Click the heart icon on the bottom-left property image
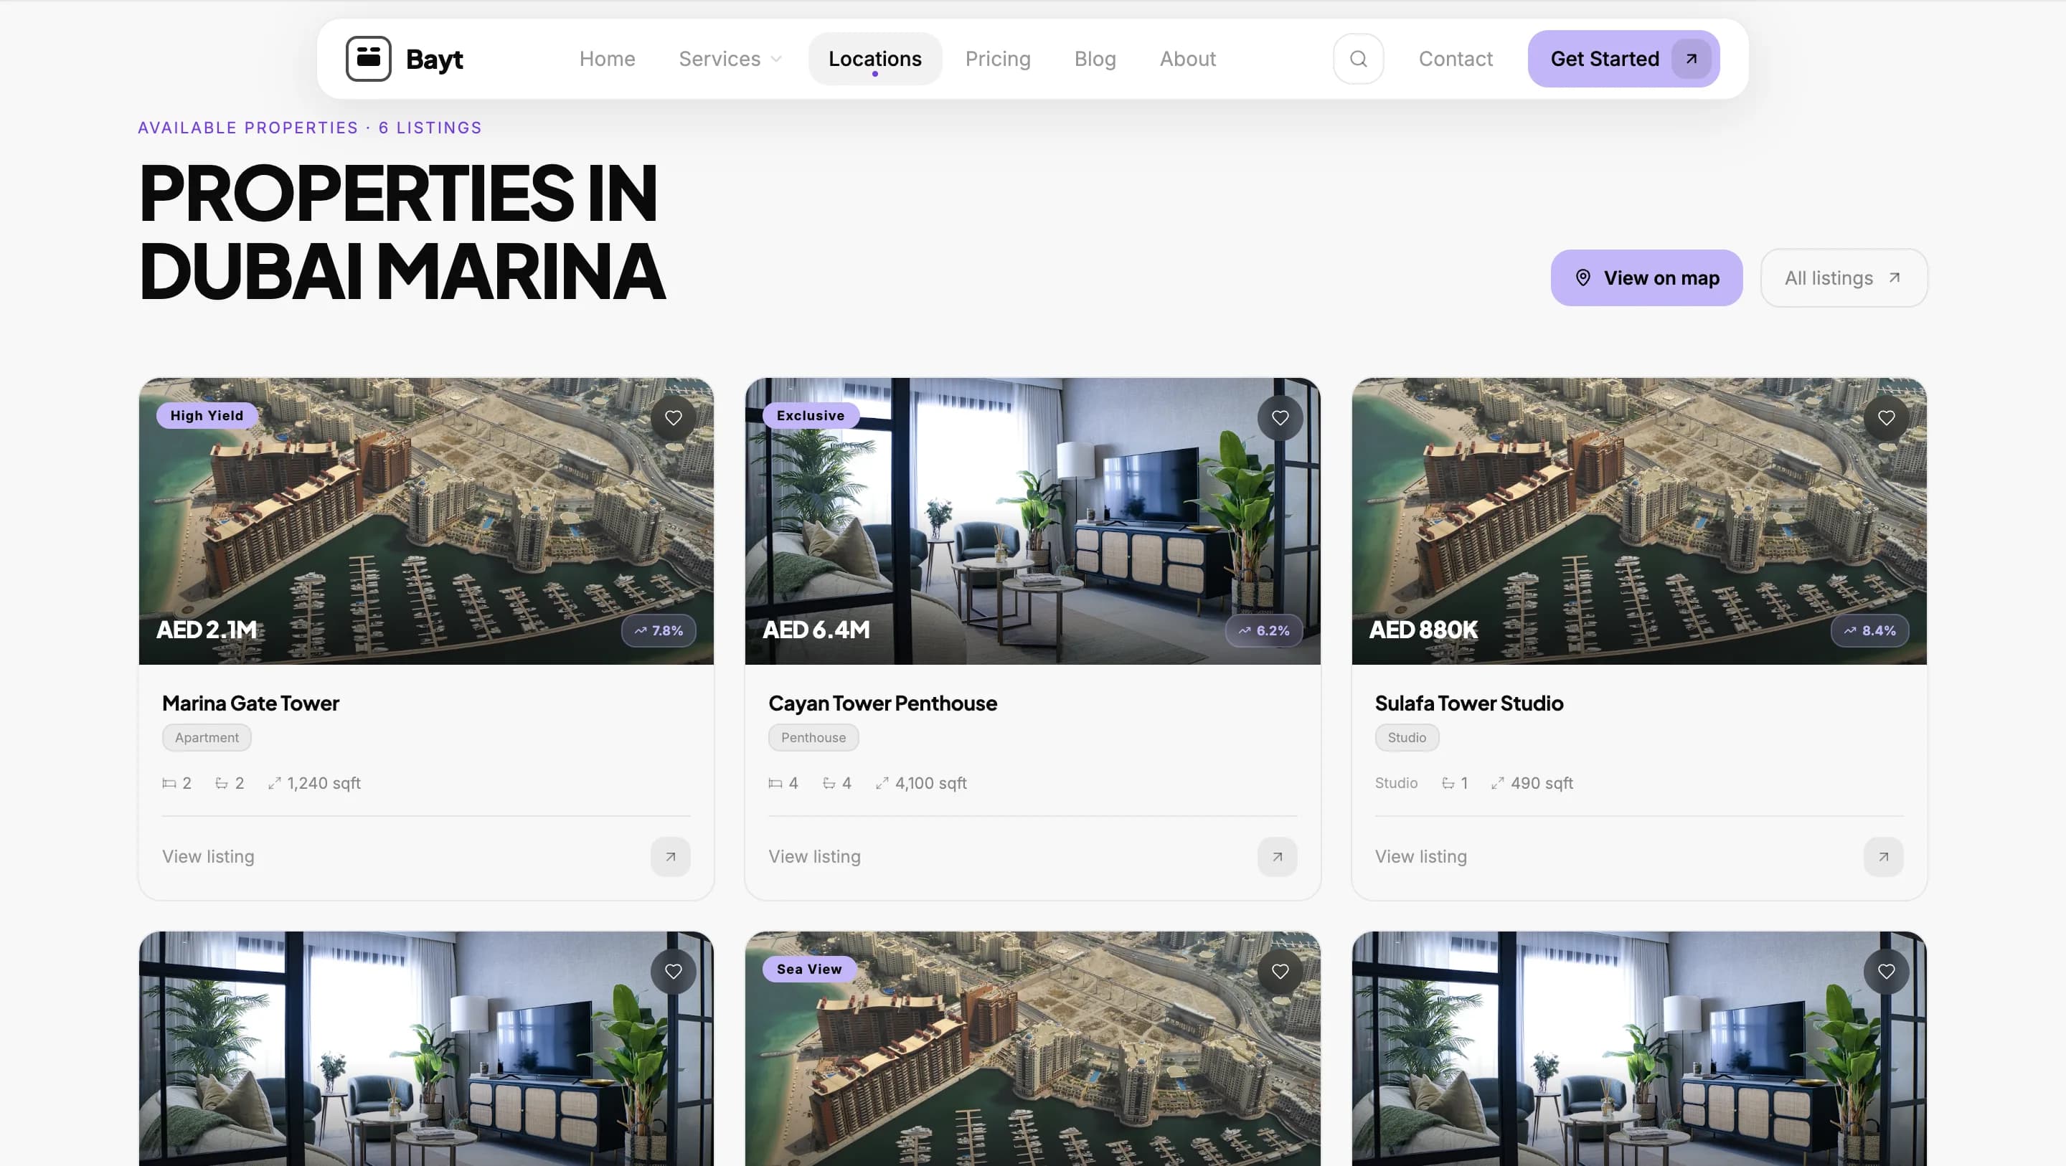This screenshot has height=1166, width=2066. click(x=673, y=971)
